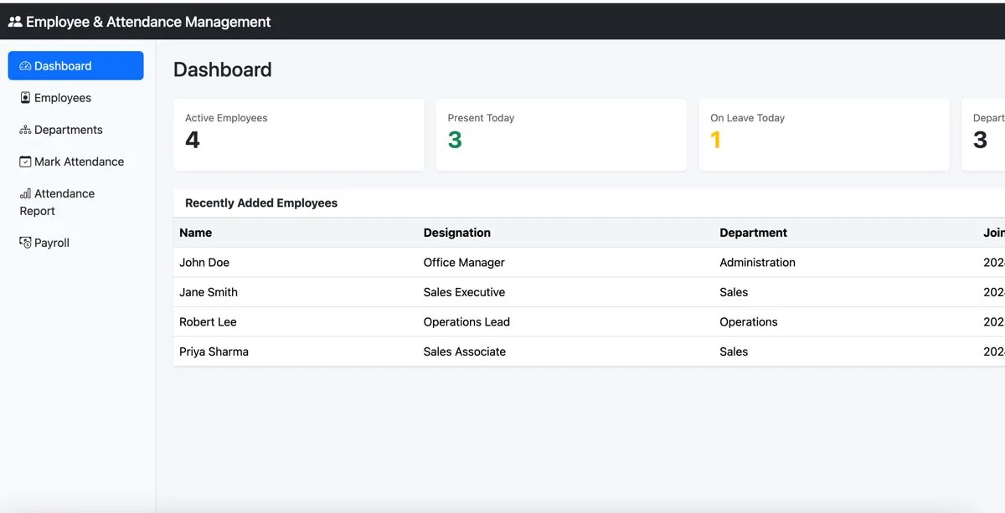Go to the Employees page
This screenshot has height=513, width=1005.
[76, 98]
